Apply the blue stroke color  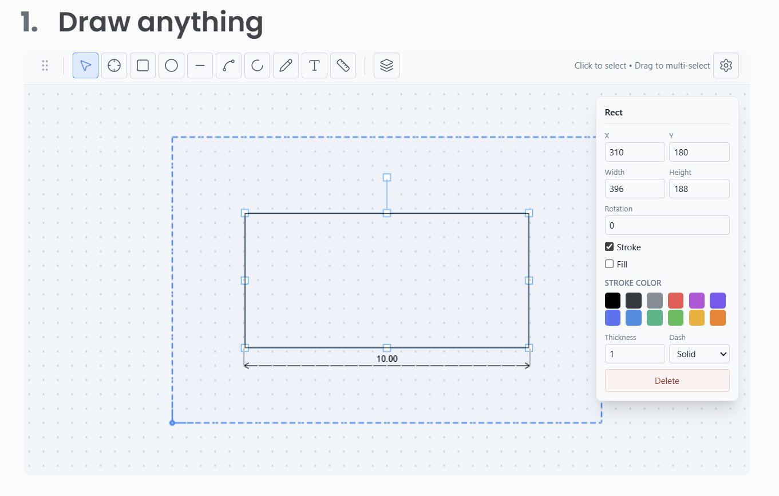click(x=634, y=318)
